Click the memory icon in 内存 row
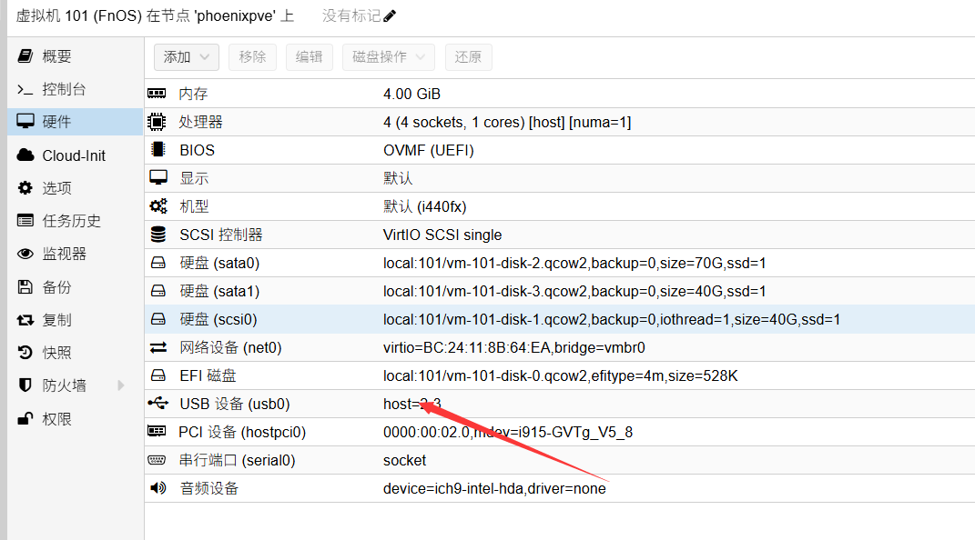 point(157,94)
